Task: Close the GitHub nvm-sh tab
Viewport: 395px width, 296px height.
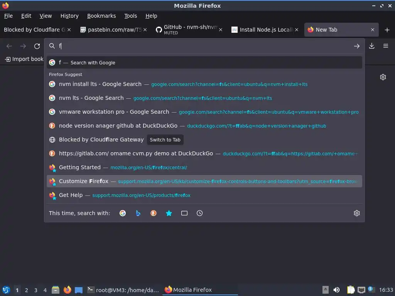Action: 221,30
